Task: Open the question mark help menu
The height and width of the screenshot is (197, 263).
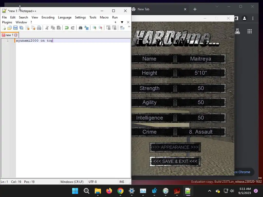Action: (x=31, y=22)
